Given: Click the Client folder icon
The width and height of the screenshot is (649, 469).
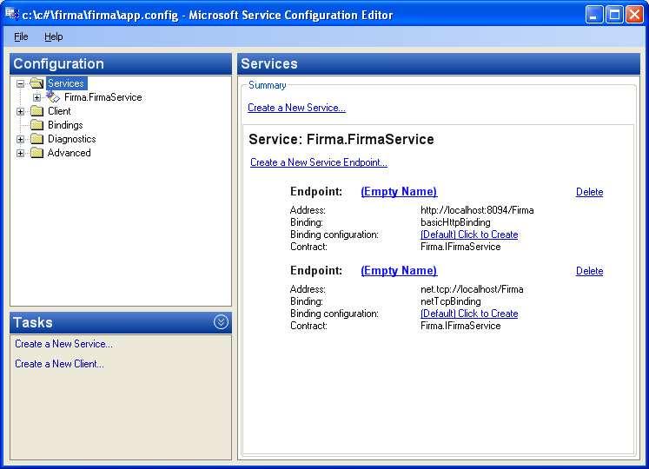Looking at the screenshot, I should click(x=36, y=111).
